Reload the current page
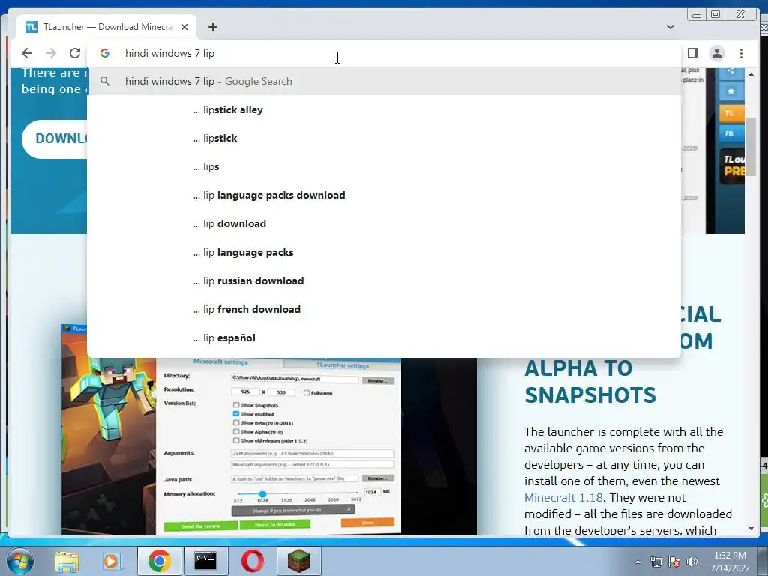Viewport: 768px width, 576px height. point(75,53)
